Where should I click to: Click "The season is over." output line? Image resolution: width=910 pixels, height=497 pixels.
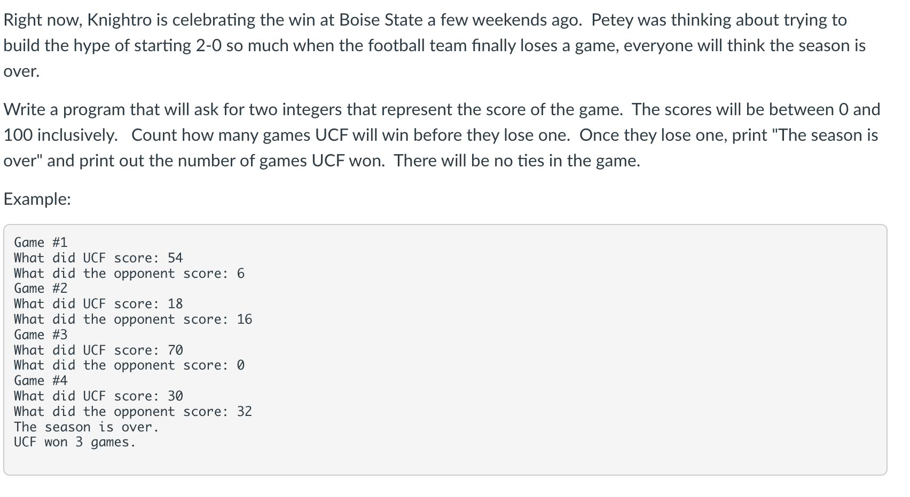[87, 427]
